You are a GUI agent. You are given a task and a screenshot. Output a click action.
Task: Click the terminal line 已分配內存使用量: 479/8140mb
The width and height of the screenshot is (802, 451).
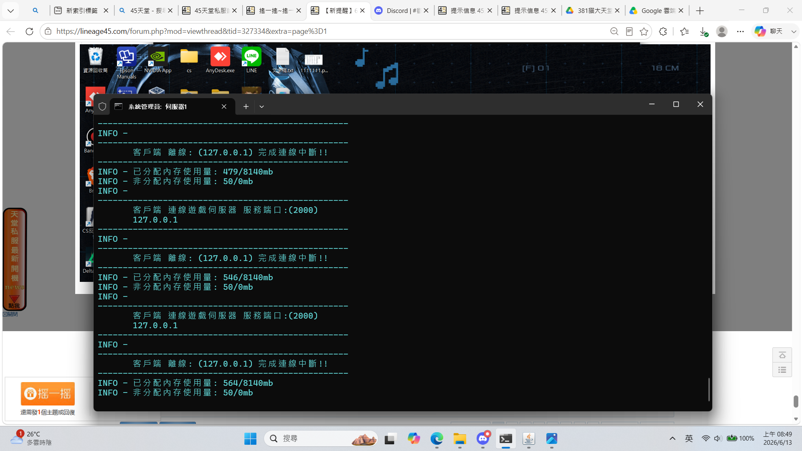(185, 172)
